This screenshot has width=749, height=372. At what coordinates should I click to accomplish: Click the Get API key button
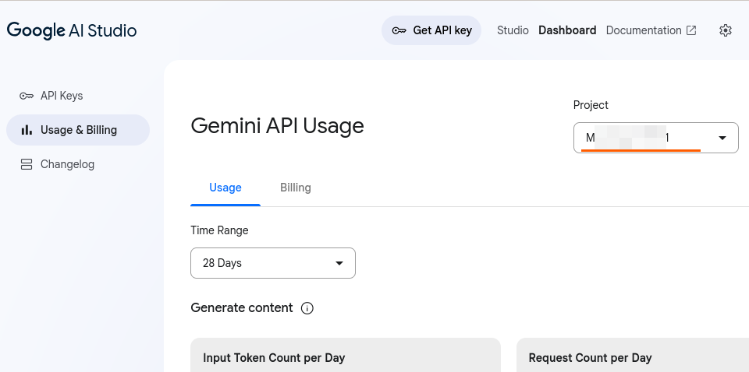tap(431, 30)
